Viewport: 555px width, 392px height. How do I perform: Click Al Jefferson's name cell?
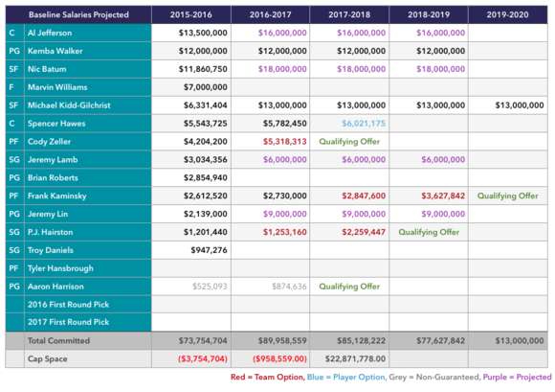(x=88, y=33)
